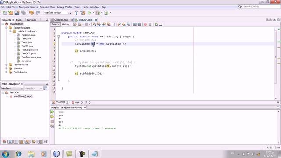The height and width of the screenshot is (158, 281).
Task: Click the Re-run green arrow in Output panel
Action: point(52,112)
